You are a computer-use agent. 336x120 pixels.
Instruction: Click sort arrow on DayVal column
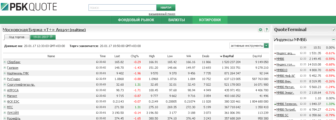click(221, 56)
